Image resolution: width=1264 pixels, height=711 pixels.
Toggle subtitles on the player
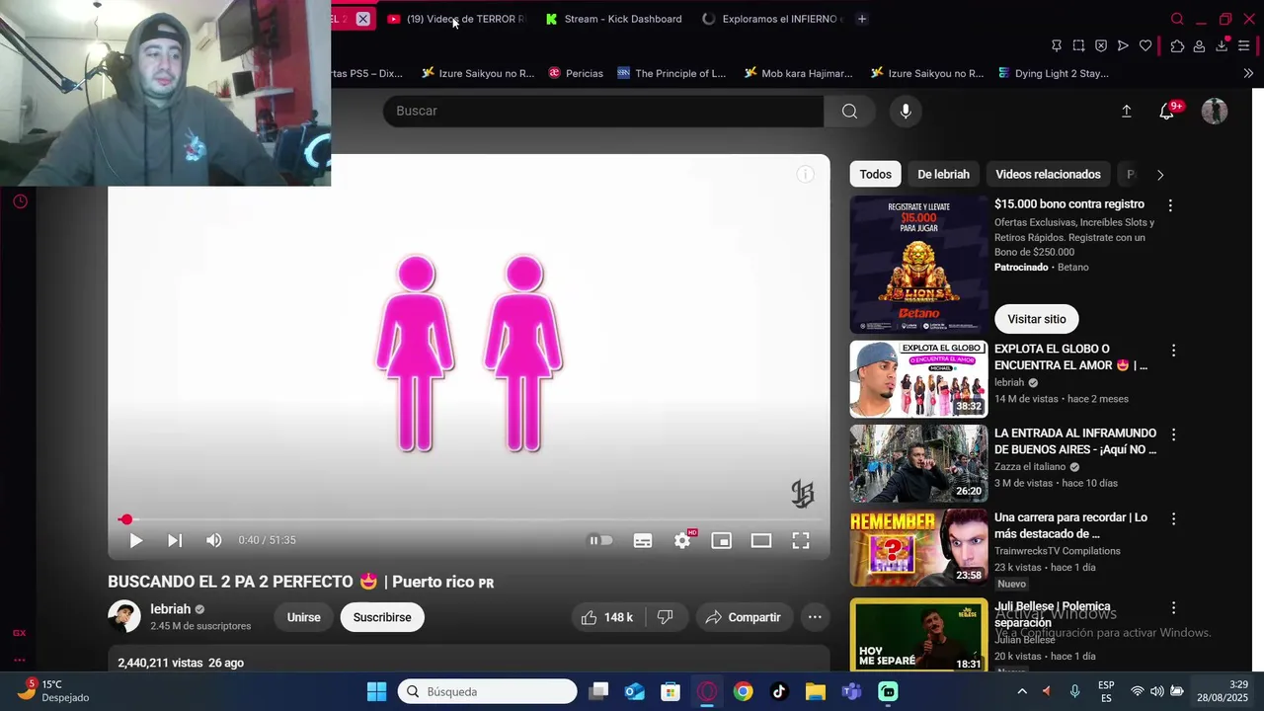pos(643,540)
